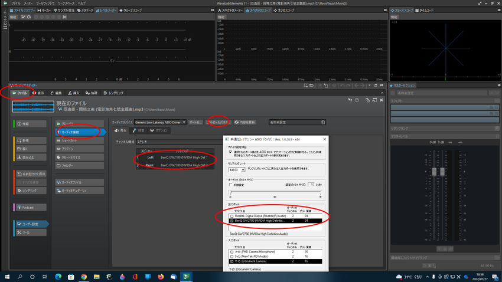Select the オーディオ接続 preferences entry
The width and height of the screenshot is (502, 282).
pos(80,132)
